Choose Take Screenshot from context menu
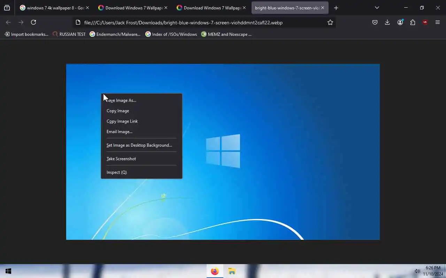This screenshot has height=278, width=446. point(141,159)
